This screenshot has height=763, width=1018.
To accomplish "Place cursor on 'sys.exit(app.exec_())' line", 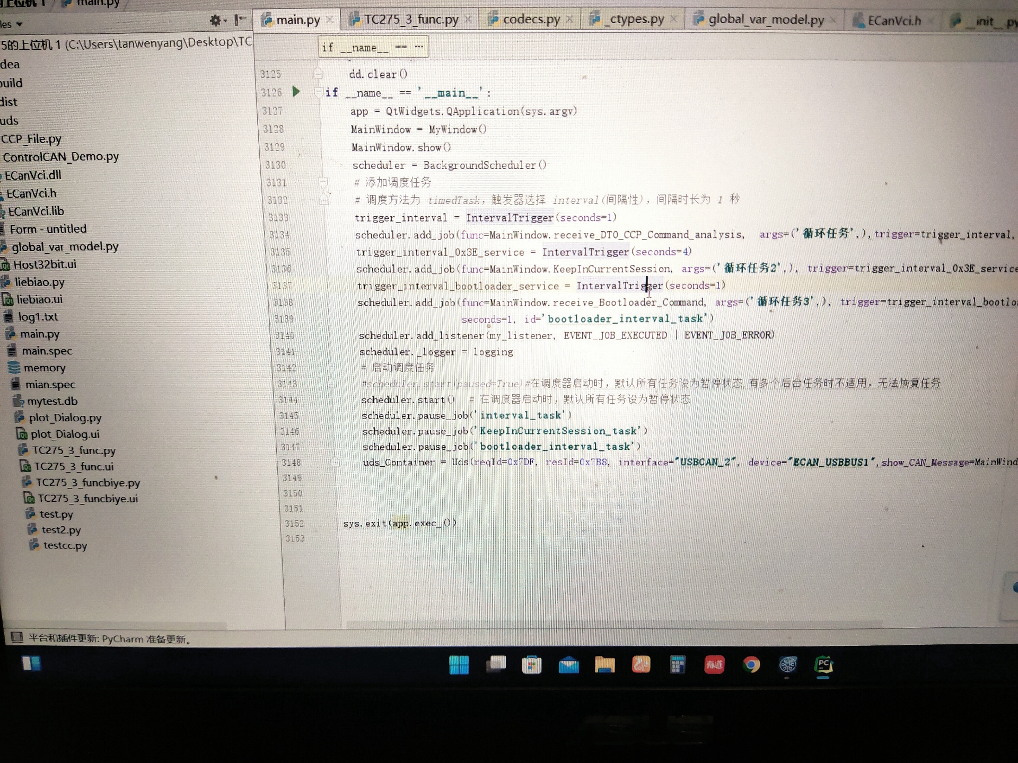I will pos(400,523).
